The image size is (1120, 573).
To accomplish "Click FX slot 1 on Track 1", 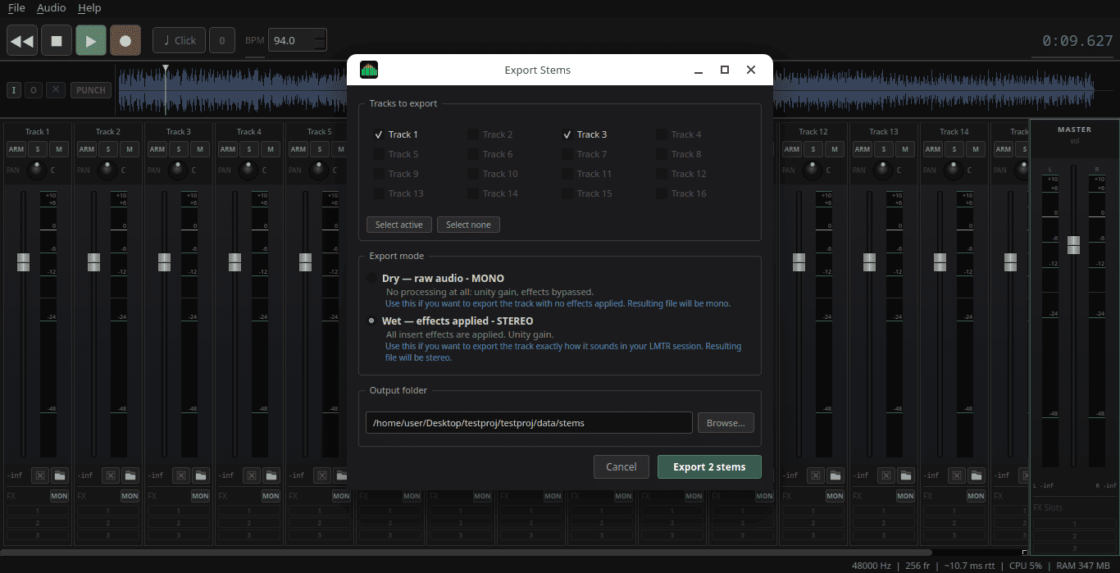I will point(38,511).
